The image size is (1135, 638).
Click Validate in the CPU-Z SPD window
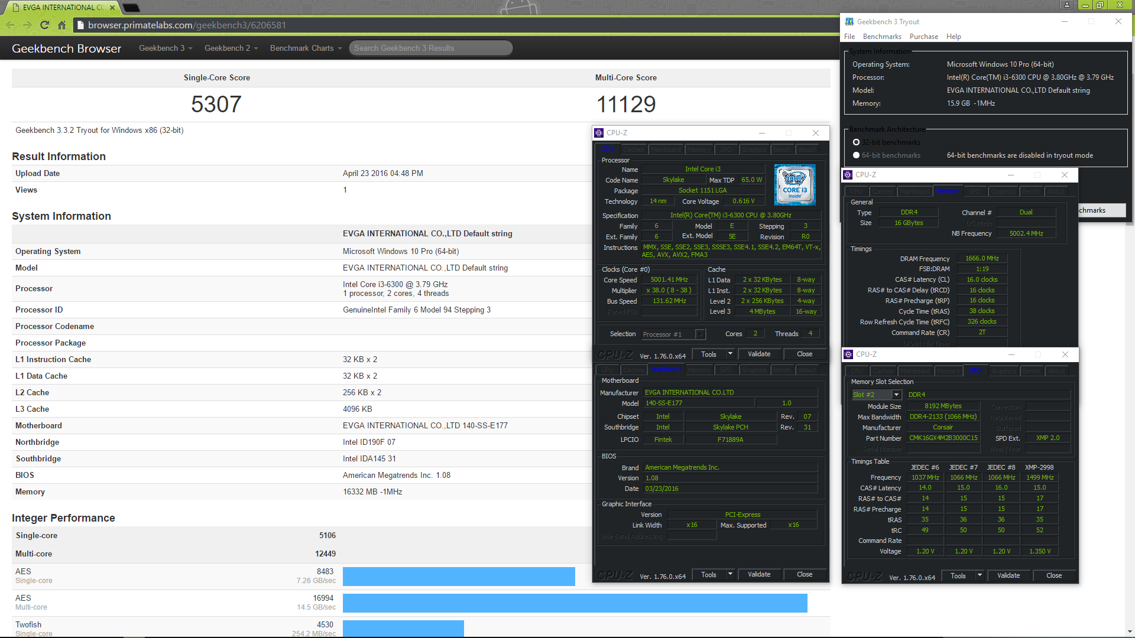[1008, 575]
